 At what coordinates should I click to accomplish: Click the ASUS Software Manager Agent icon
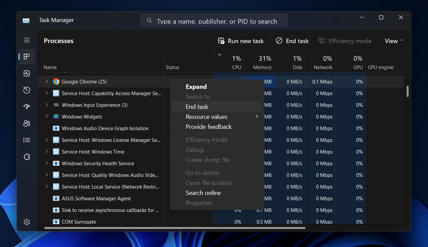[56, 199]
